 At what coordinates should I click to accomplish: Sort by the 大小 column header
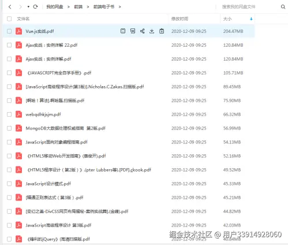coord(227,19)
